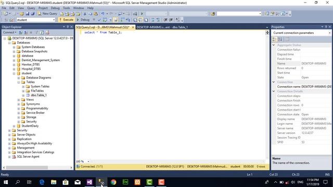This screenshot has width=333, height=187.
Task: Select the Dentist_Management_System database
Action: pos(41,60)
